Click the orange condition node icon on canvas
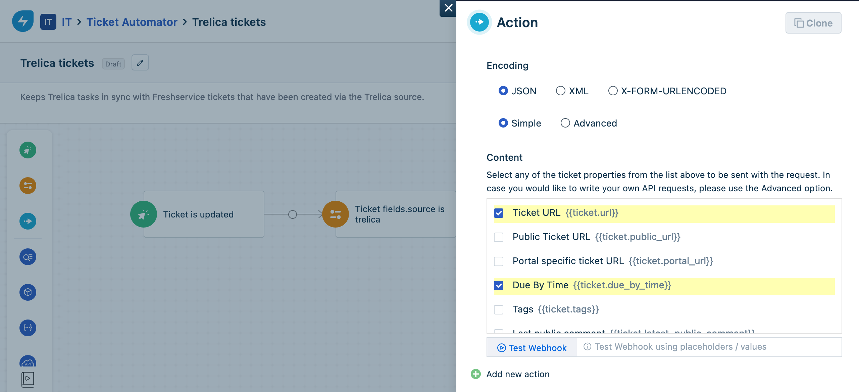 336,214
